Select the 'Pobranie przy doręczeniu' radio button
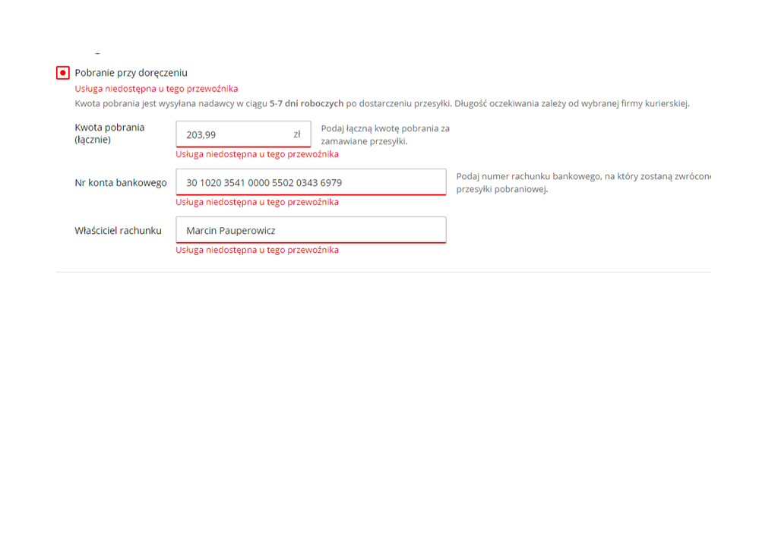This screenshot has height=536, width=759. tap(63, 73)
